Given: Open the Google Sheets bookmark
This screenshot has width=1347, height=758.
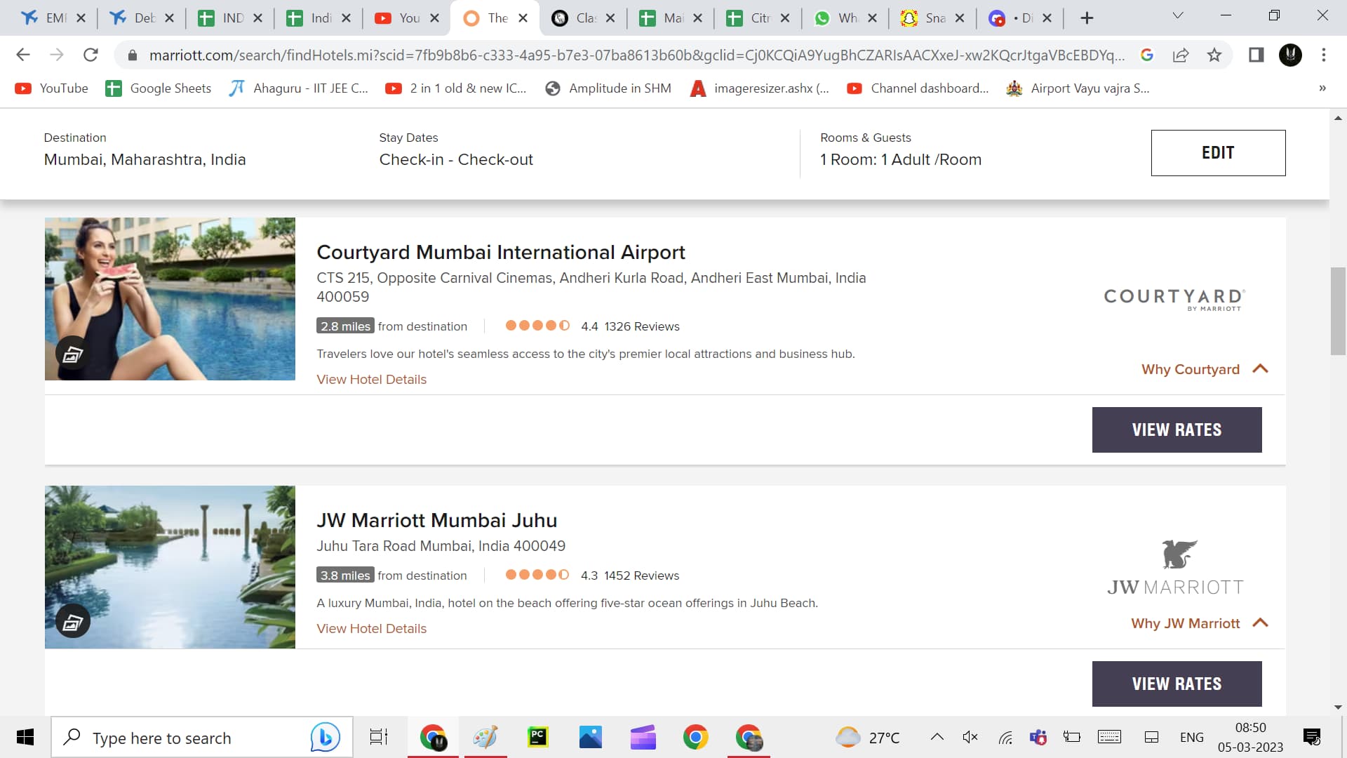Looking at the screenshot, I should 159,88.
